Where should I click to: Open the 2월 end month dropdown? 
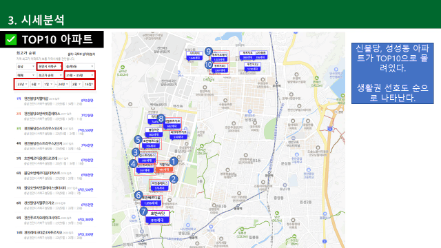click(x=76, y=84)
